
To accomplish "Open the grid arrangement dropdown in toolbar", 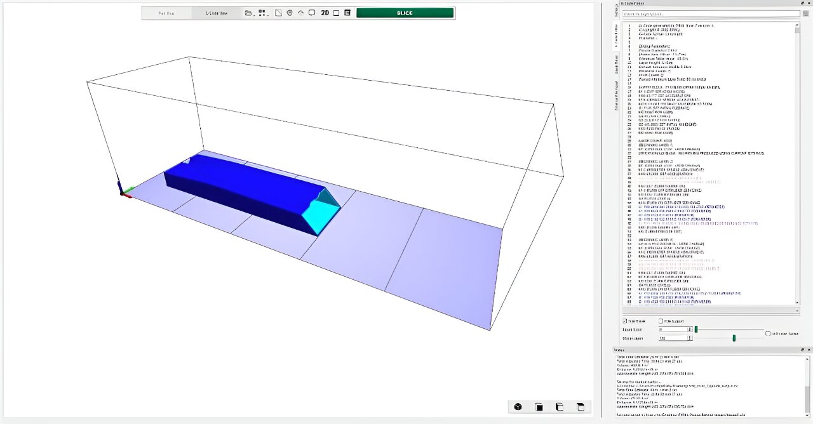I will coord(264,13).
